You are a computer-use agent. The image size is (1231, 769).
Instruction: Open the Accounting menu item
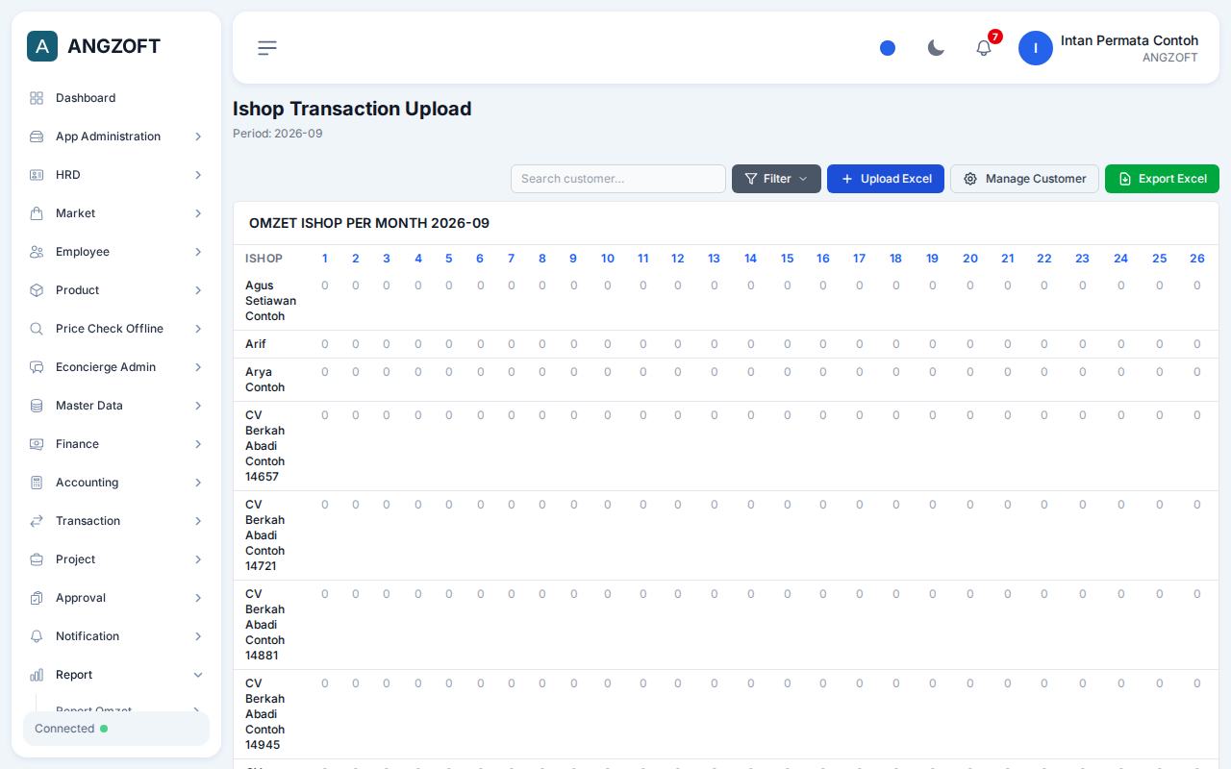click(x=116, y=483)
